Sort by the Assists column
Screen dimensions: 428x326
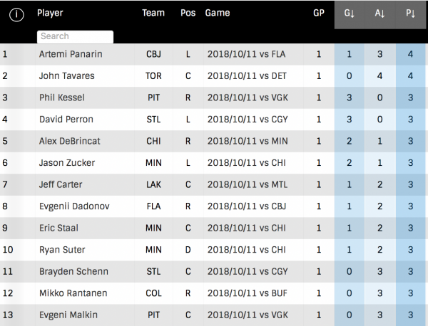click(x=379, y=14)
